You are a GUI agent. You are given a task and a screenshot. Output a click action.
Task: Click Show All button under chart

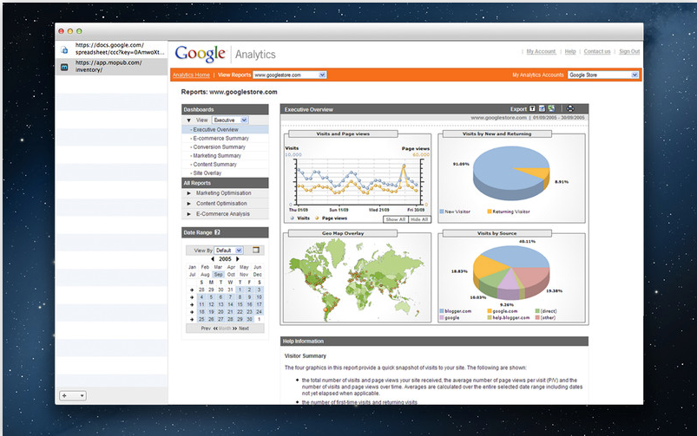pos(396,219)
